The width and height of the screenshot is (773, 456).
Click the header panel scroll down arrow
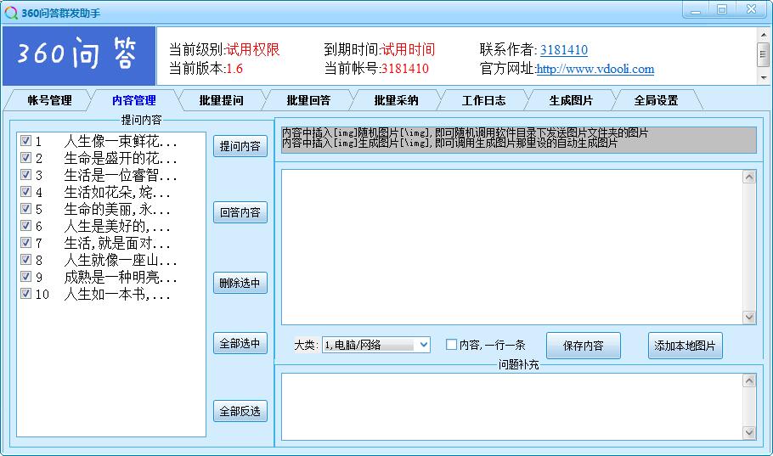[763, 76]
